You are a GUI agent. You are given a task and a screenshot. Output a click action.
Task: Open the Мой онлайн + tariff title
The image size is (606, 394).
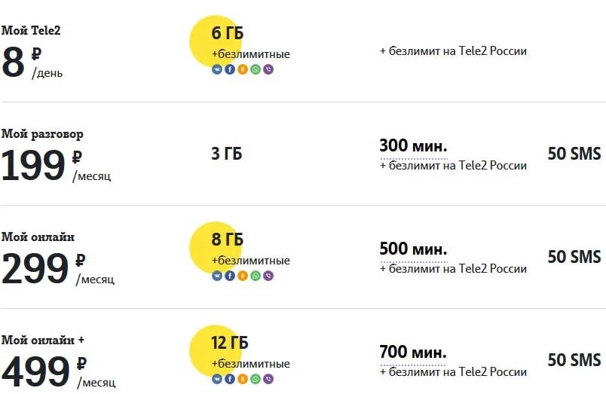[42, 340]
